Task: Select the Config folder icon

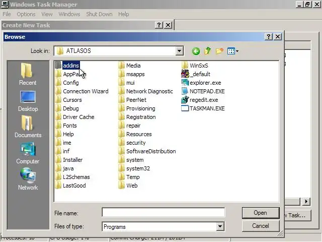Action: click(58, 83)
